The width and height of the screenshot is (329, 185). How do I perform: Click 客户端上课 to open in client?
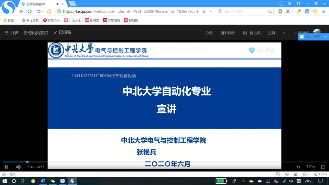[x=251, y=33]
